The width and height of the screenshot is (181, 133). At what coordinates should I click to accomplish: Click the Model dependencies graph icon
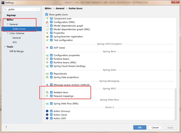tap(47, 26)
